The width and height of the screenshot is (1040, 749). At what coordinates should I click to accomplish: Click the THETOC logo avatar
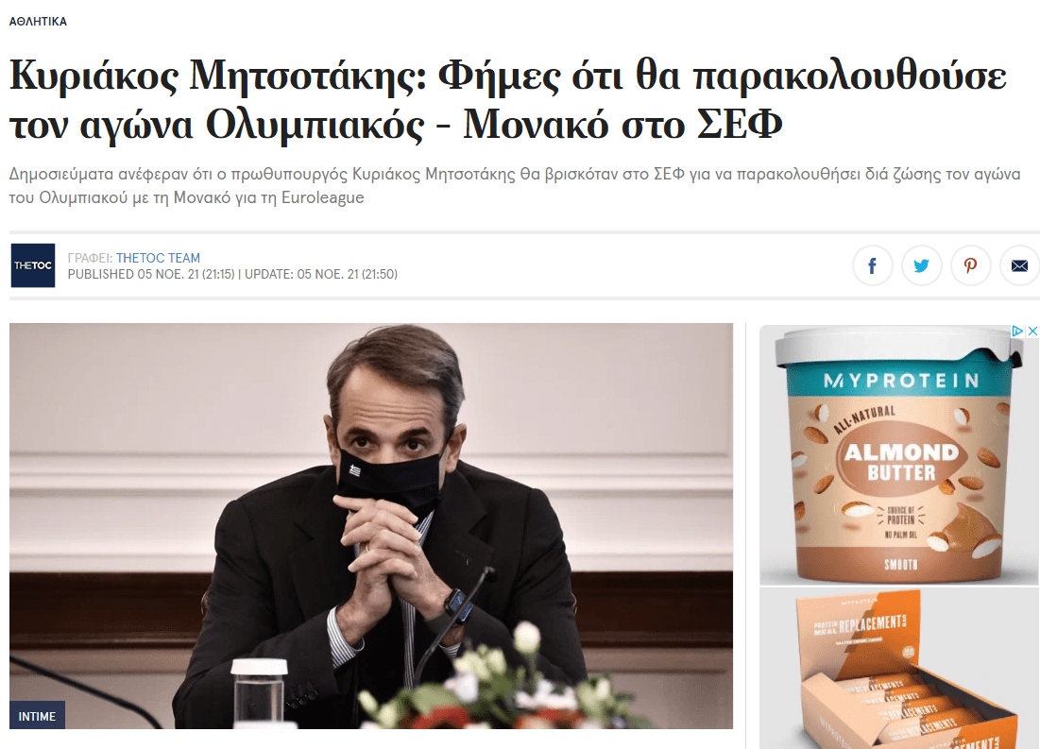pyautogui.click(x=32, y=265)
